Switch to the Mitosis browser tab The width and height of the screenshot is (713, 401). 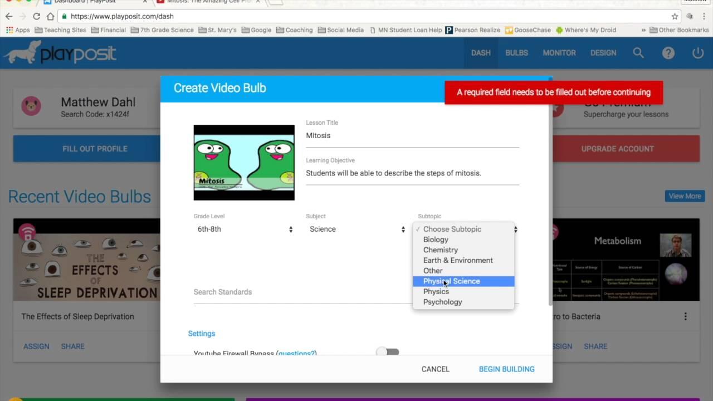point(209,2)
